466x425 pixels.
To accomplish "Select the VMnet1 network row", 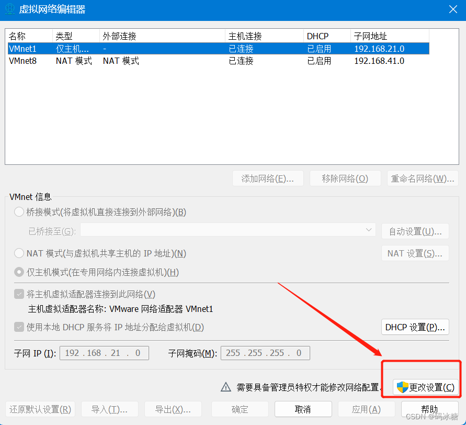I will 219,49.
